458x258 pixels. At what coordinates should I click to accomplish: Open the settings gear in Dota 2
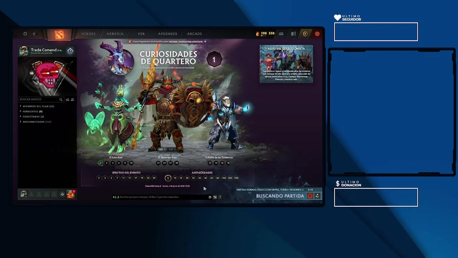point(25,34)
